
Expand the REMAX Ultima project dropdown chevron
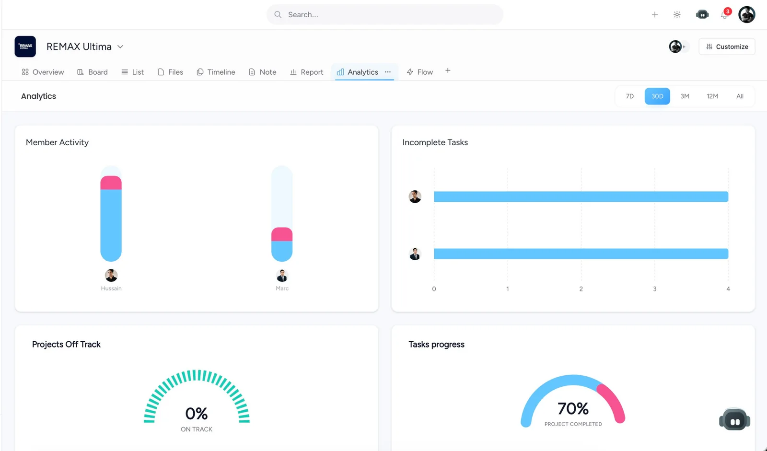120,46
